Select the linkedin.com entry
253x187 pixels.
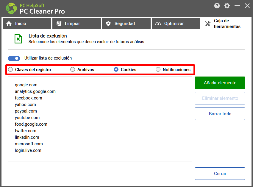pyautogui.click(x=27, y=137)
